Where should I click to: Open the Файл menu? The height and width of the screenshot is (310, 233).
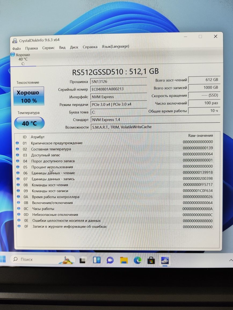point(16,49)
